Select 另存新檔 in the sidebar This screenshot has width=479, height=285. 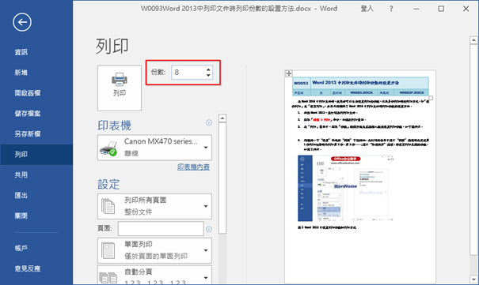(x=28, y=133)
